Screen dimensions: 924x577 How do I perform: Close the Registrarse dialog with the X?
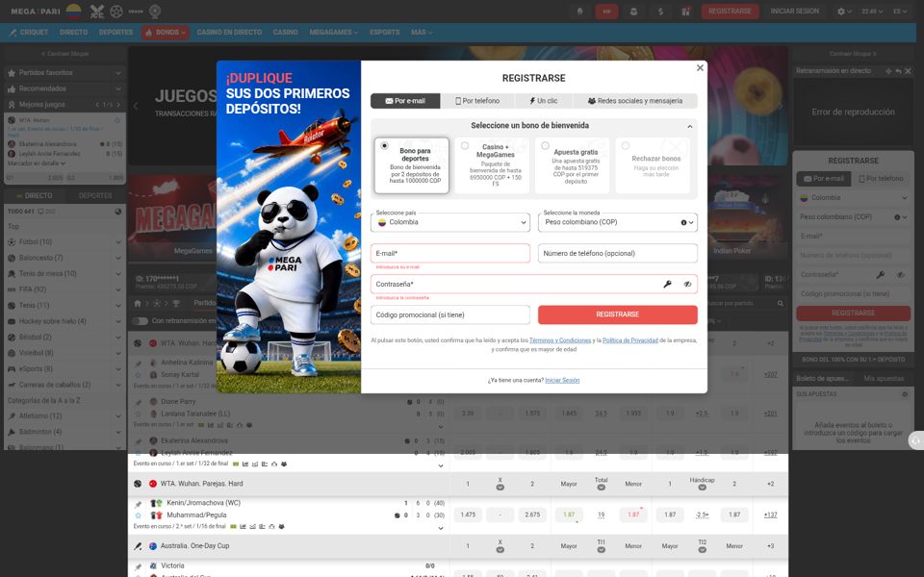pyautogui.click(x=700, y=68)
